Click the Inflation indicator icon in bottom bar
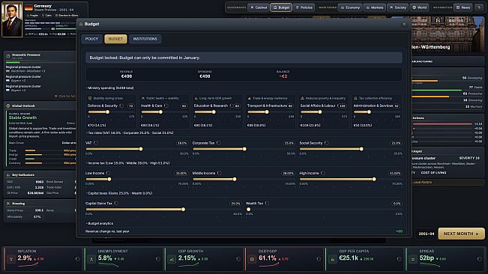 [x=11, y=259]
